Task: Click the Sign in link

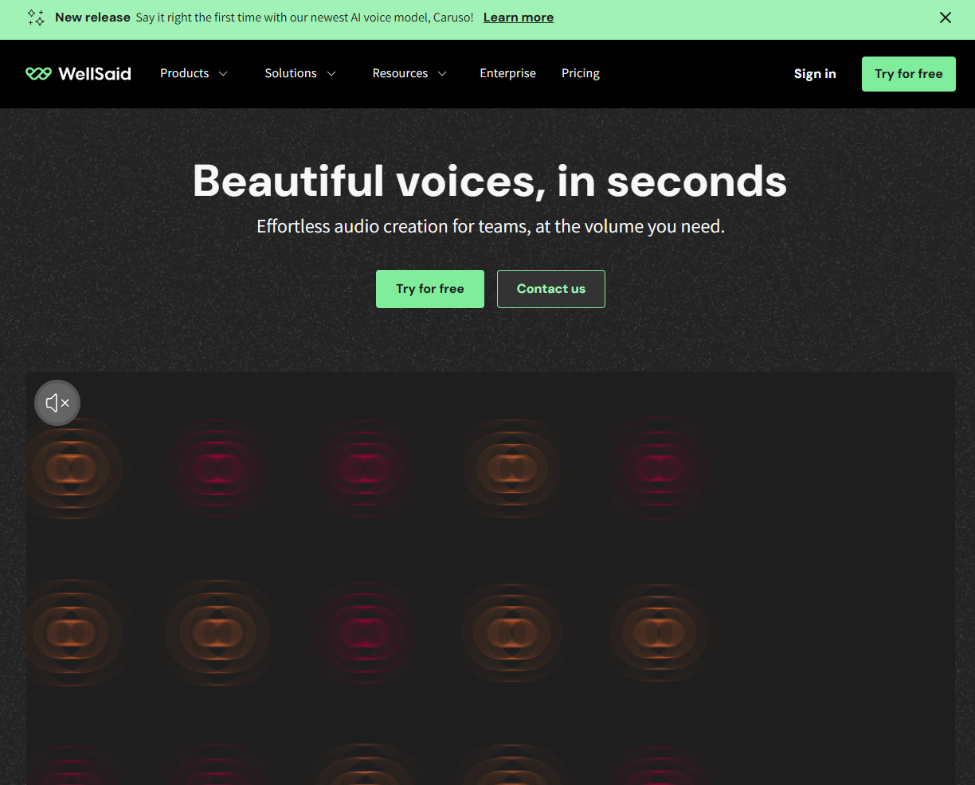Action: tap(814, 74)
